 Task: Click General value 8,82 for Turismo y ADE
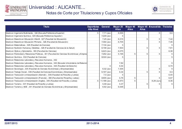[107, 87]
